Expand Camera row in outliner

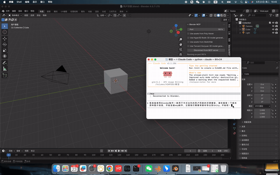240,26
